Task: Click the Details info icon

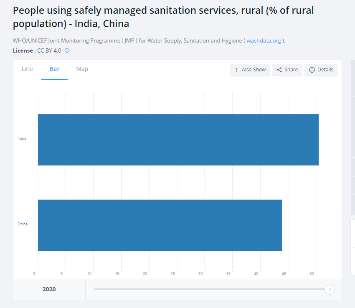Action: tap(312, 70)
